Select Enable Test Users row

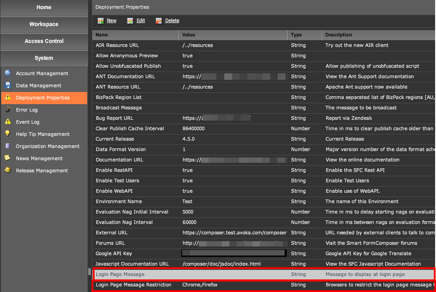pyautogui.click(x=264, y=181)
